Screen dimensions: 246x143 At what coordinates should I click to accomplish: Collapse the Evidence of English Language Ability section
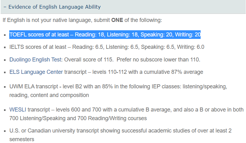[x=123, y=7]
